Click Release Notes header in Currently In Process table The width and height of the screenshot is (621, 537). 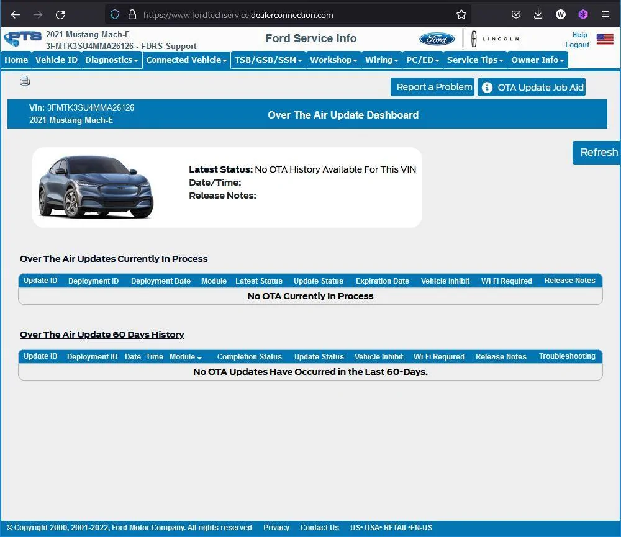tap(569, 281)
